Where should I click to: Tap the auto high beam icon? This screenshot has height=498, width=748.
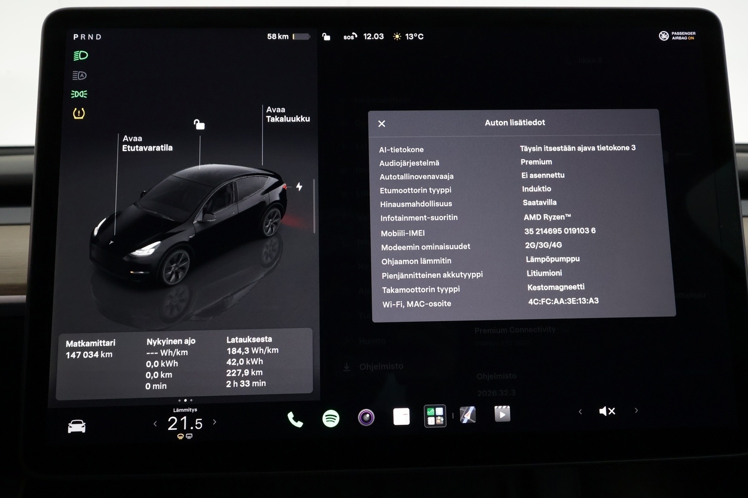pyautogui.click(x=79, y=75)
